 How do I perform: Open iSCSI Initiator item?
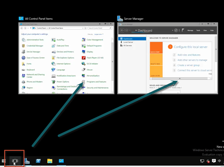click(x=90, y=64)
